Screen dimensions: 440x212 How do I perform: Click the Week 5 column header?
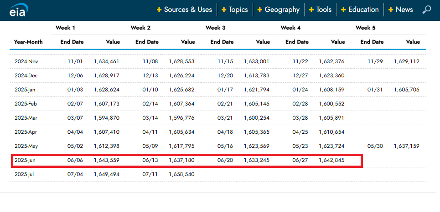366,28
